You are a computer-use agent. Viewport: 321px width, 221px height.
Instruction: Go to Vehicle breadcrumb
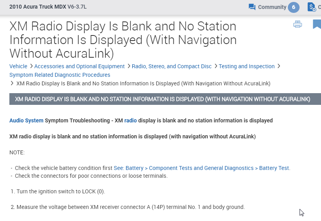coord(18,66)
